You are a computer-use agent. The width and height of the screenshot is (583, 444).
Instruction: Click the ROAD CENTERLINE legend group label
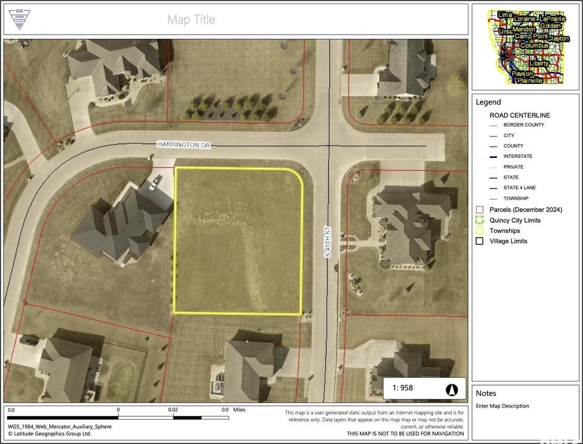point(520,115)
